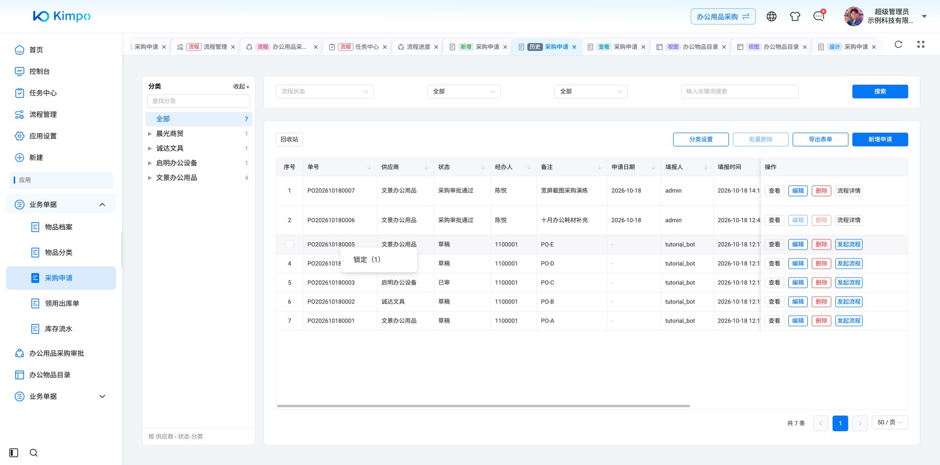The image size is (940, 465).
Task: Open the language globe icon
Action: pyautogui.click(x=772, y=16)
